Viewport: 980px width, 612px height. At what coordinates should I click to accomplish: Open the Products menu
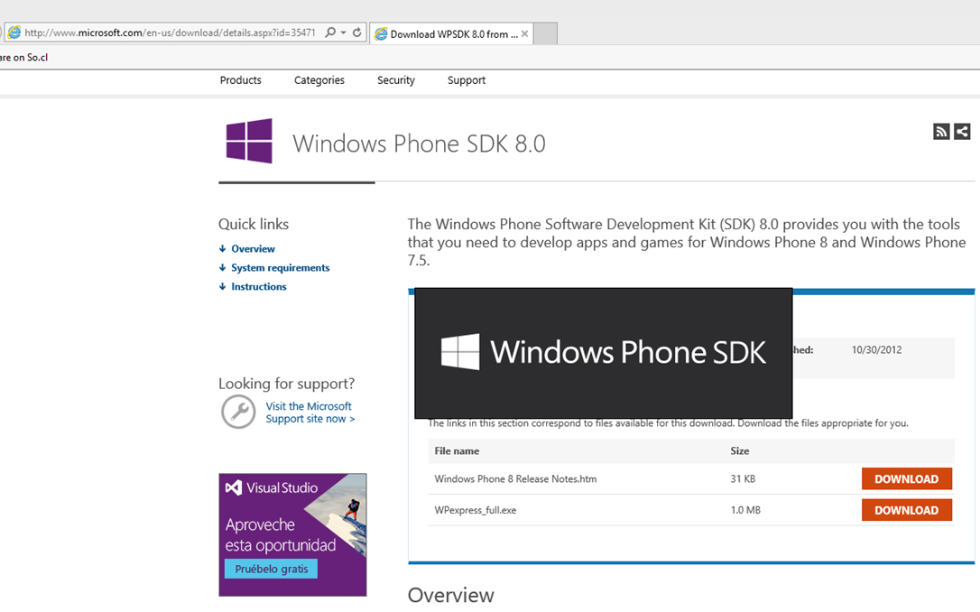pos(240,79)
